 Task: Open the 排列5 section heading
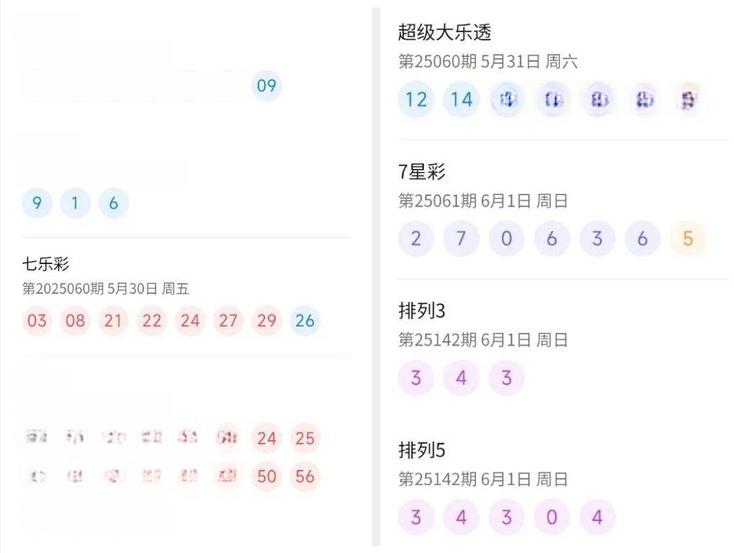coord(421,450)
